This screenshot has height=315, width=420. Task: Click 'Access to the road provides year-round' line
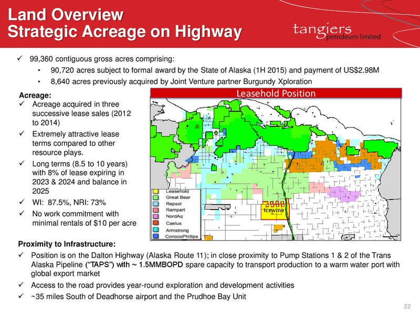[x=163, y=285]
